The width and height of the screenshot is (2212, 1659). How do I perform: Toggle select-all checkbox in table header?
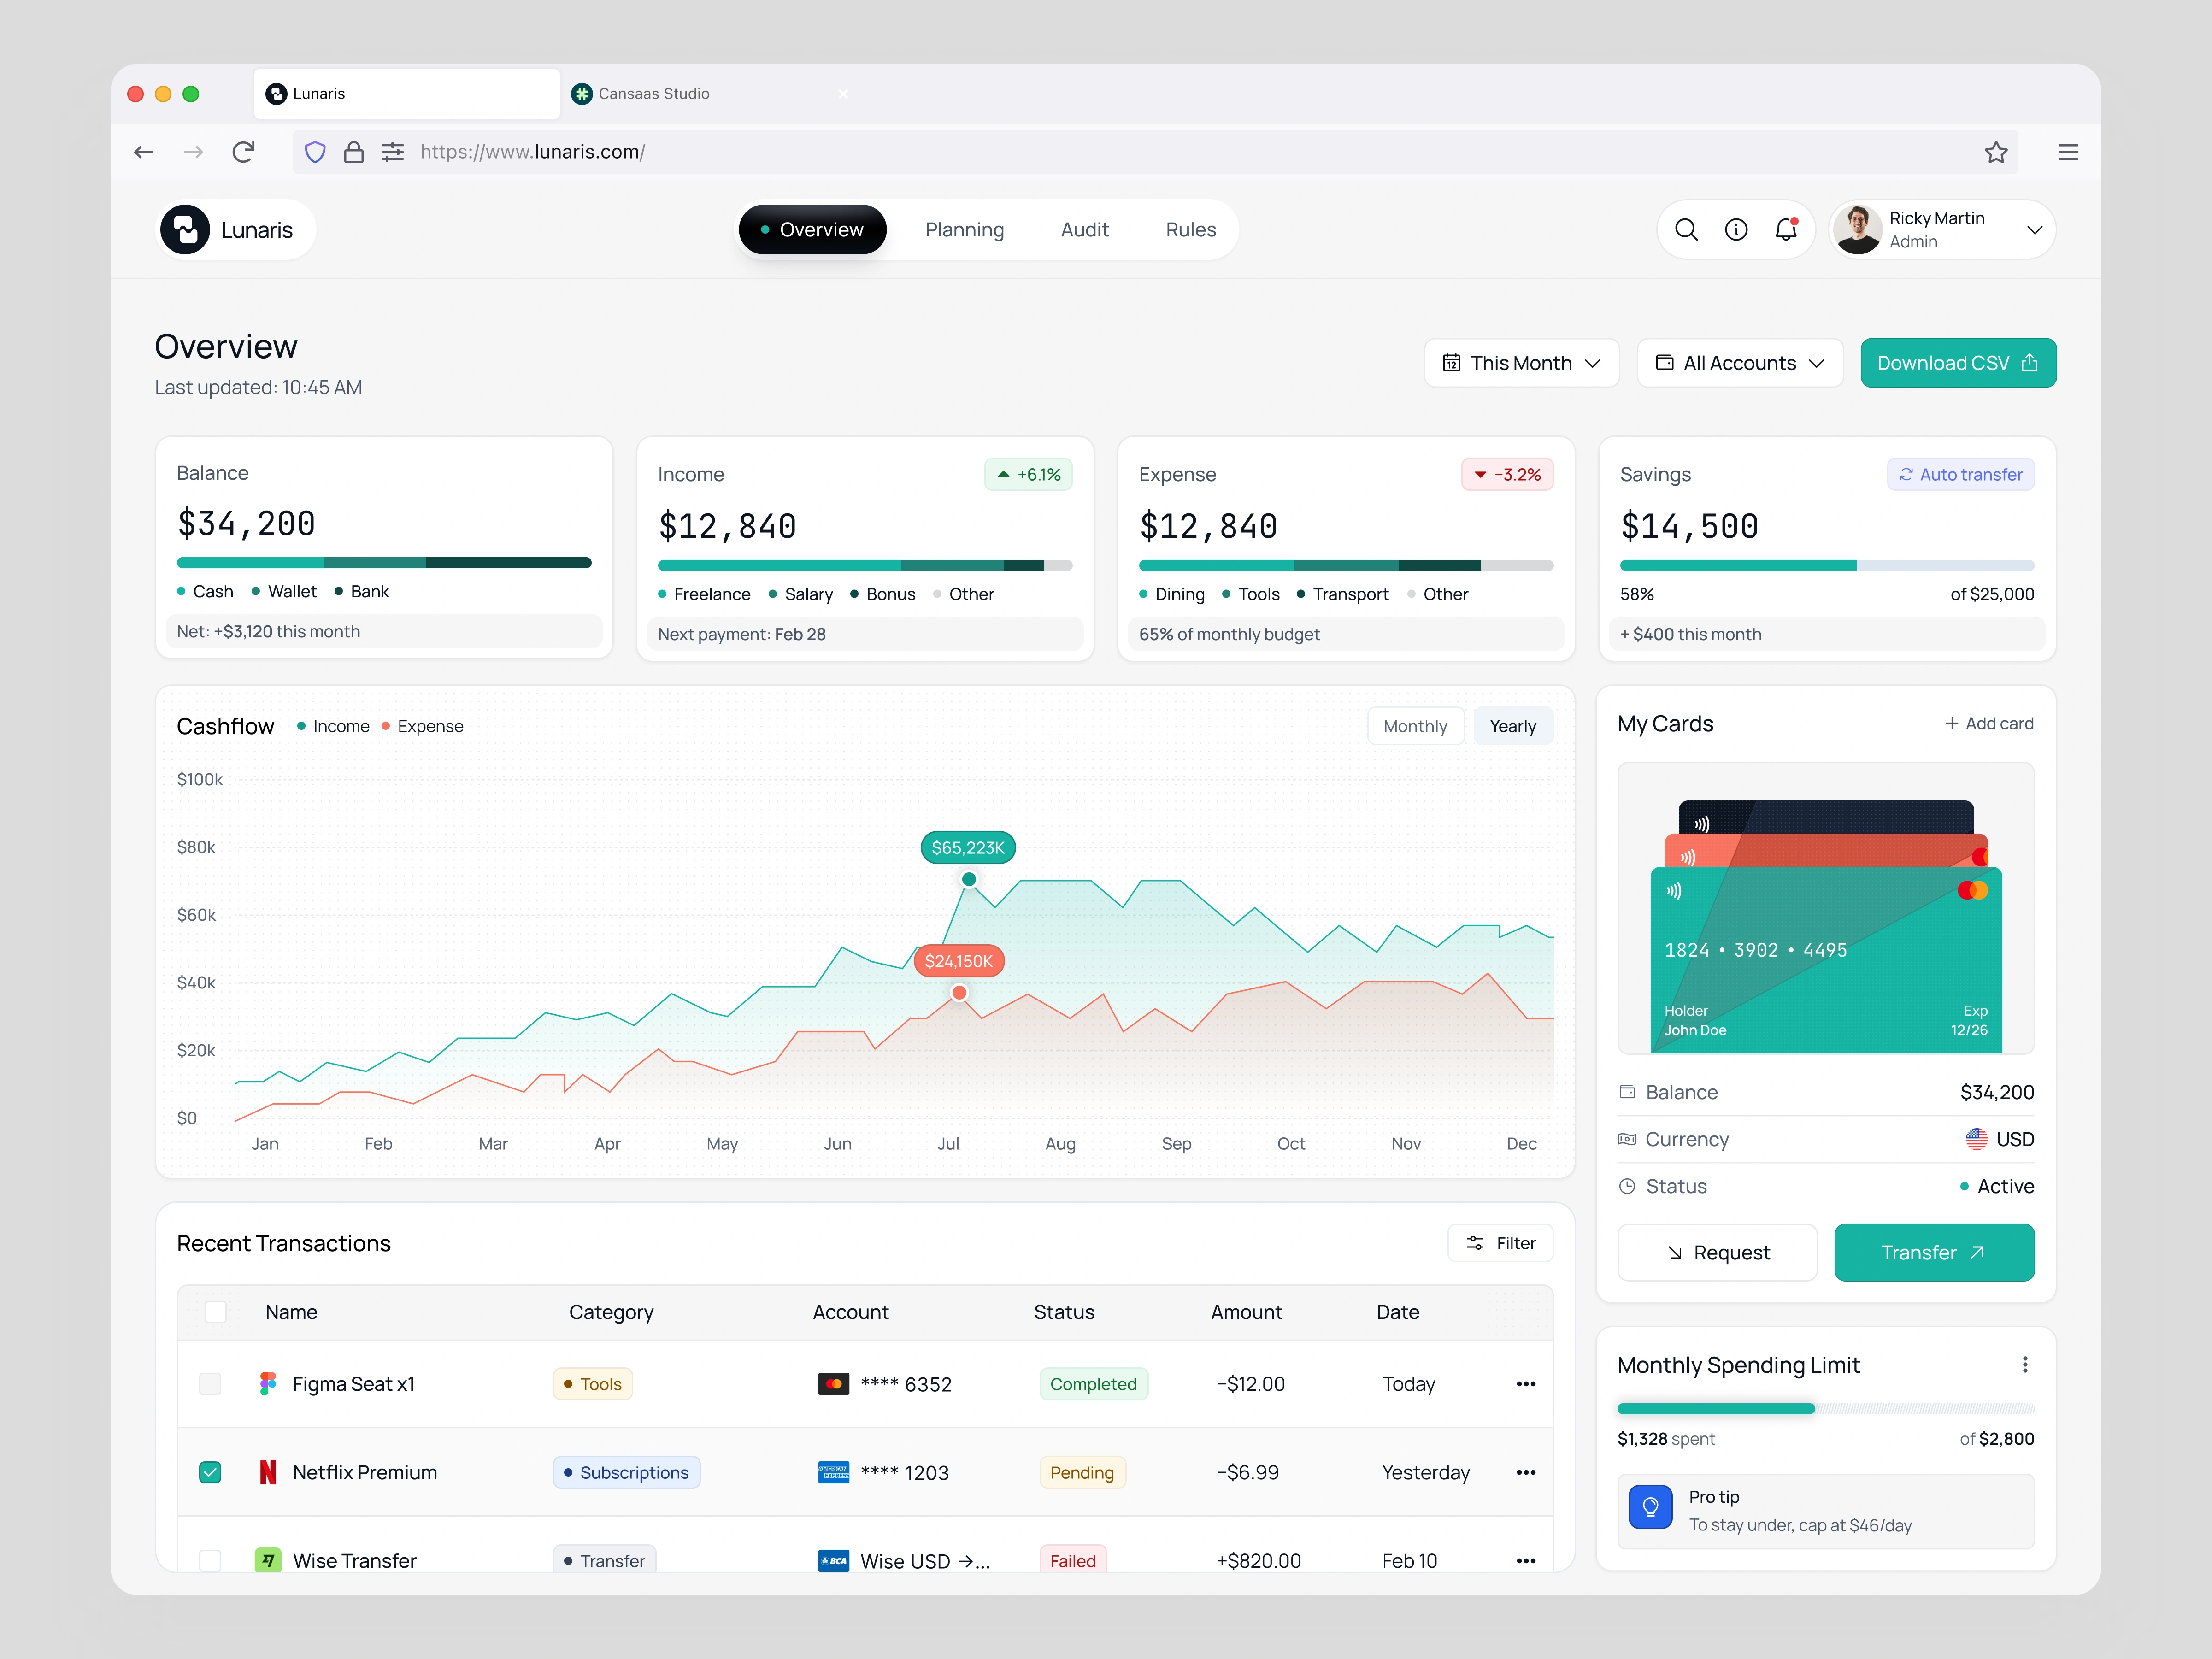pos(215,1312)
